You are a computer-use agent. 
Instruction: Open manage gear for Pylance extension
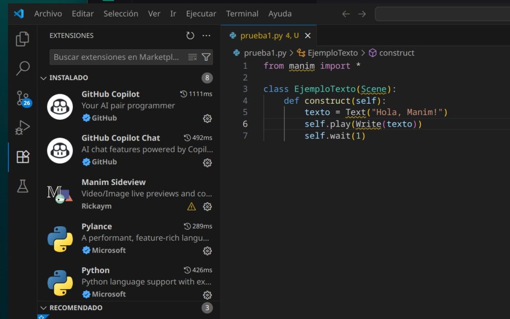(x=208, y=251)
